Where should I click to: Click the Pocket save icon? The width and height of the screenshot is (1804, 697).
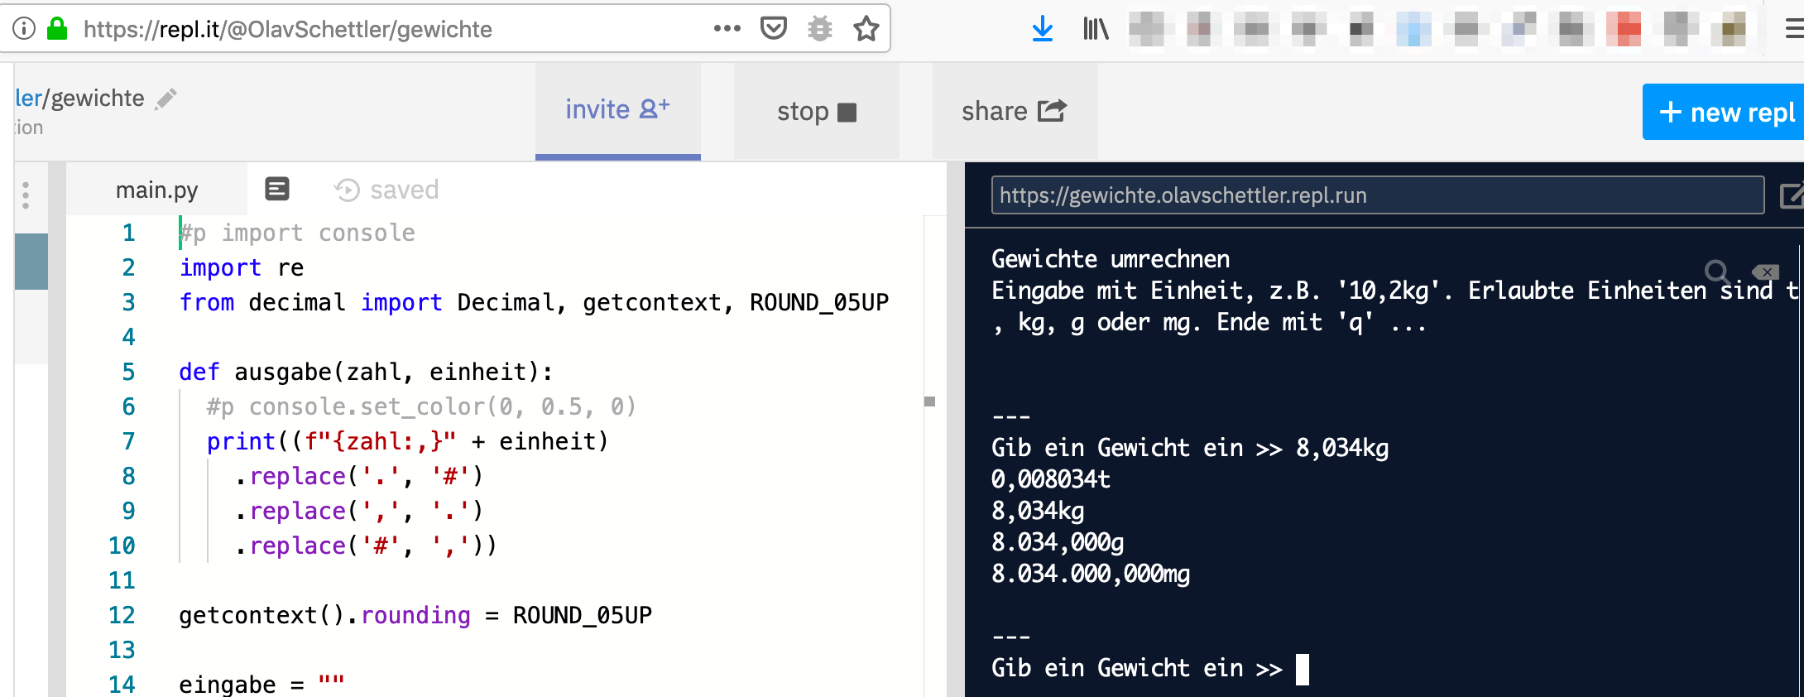773,29
